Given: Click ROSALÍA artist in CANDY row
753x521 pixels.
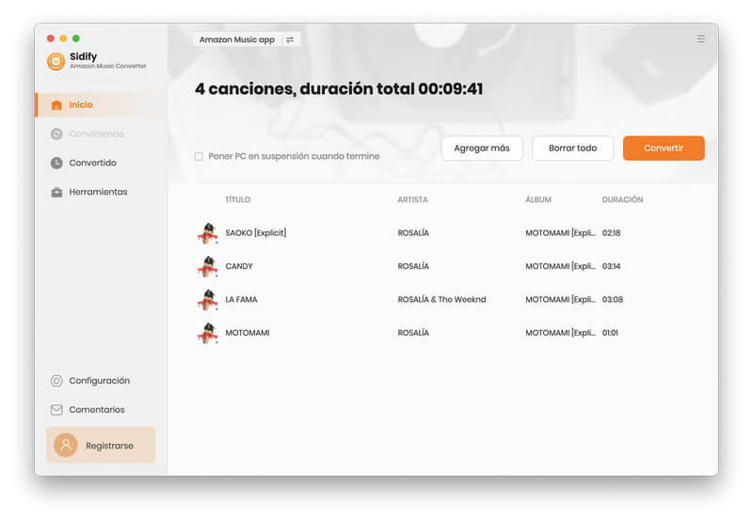Looking at the screenshot, I should pyautogui.click(x=413, y=266).
